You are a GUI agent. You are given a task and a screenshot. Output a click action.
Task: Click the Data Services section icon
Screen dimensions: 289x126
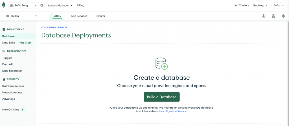tap(4, 51)
